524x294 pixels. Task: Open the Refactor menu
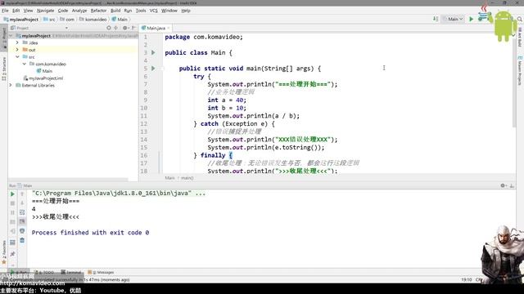(x=98, y=11)
